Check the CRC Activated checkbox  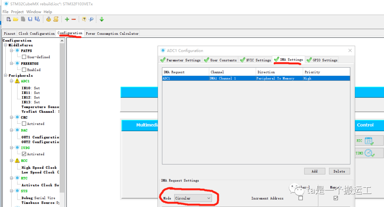tap(24, 124)
